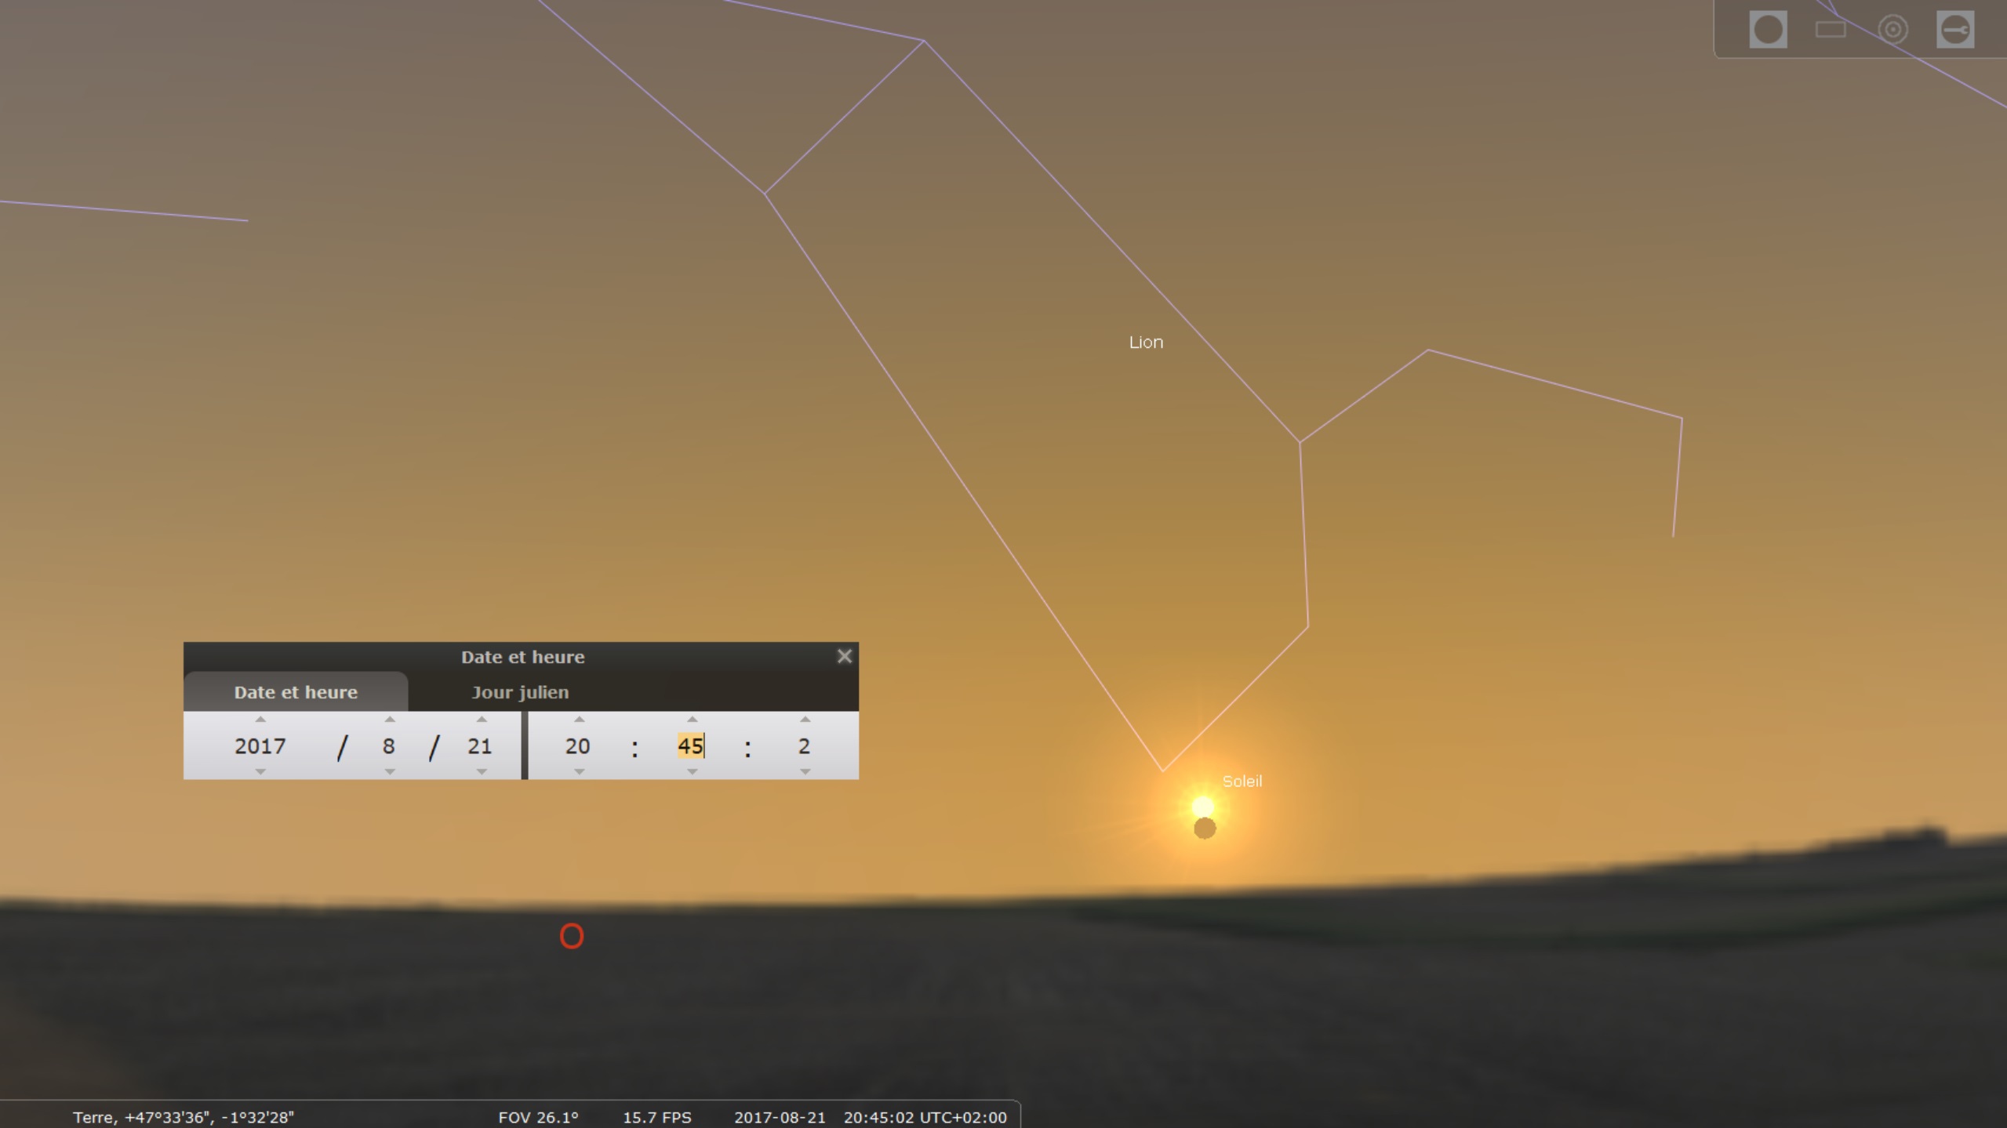
Task: Increase the year with up arrow
Action: (260, 720)
